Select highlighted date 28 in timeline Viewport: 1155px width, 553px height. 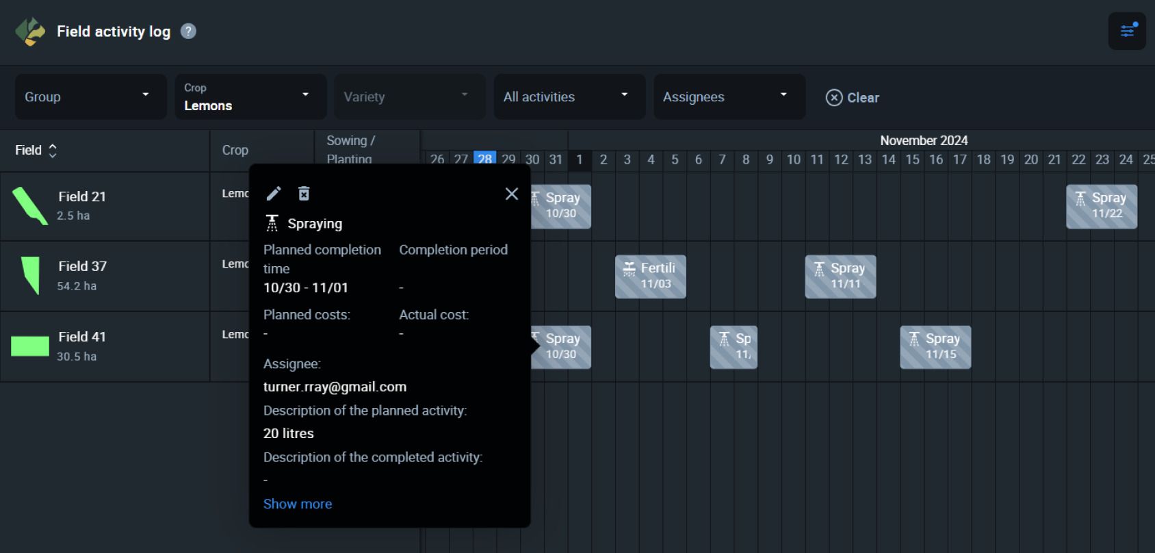[485, 159]
